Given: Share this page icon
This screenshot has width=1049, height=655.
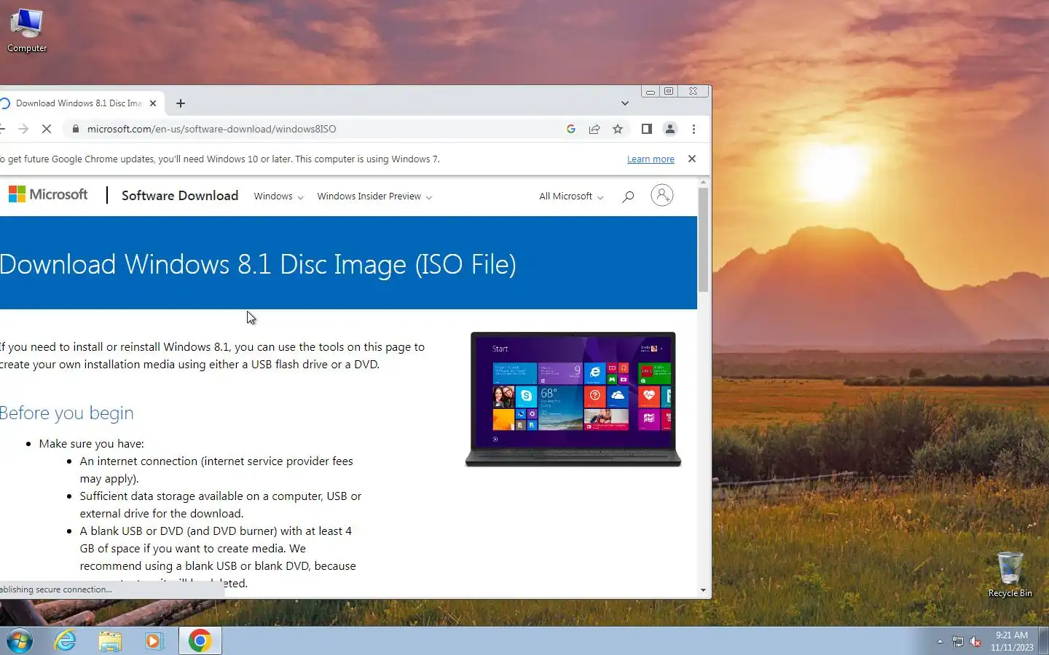Looking at the screenshot, I should coord(594,129).
